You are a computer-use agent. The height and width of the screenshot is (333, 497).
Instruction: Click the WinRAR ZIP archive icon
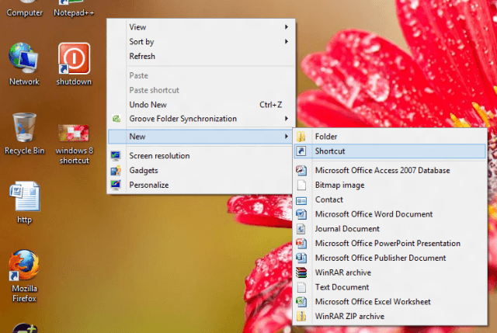301,317
